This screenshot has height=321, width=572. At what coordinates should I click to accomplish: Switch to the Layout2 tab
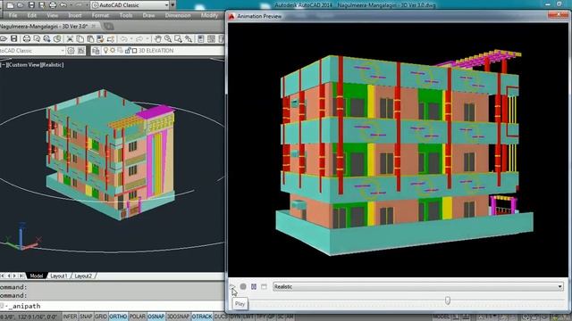tap(83, 276)
